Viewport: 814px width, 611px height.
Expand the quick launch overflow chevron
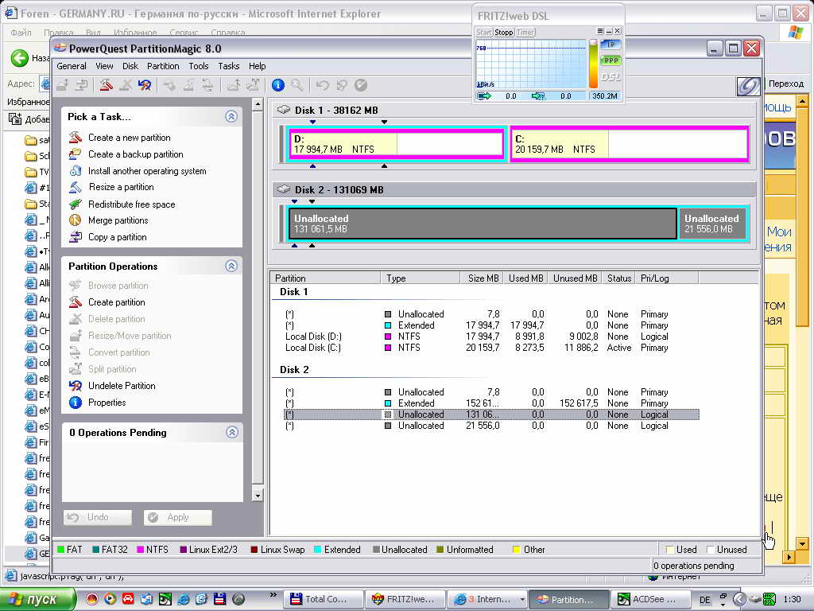(273, 594)
